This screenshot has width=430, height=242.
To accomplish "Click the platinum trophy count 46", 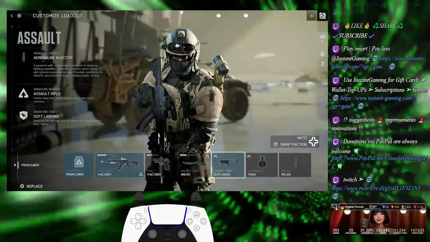I will pyautogui.click(x=385, y=207).
